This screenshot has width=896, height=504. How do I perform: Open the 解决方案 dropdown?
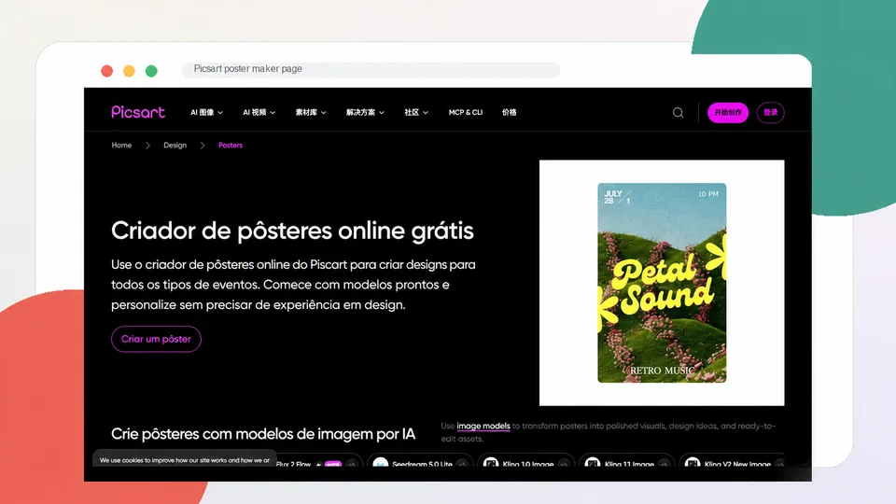pyautogui.click(x=365, y=113)
